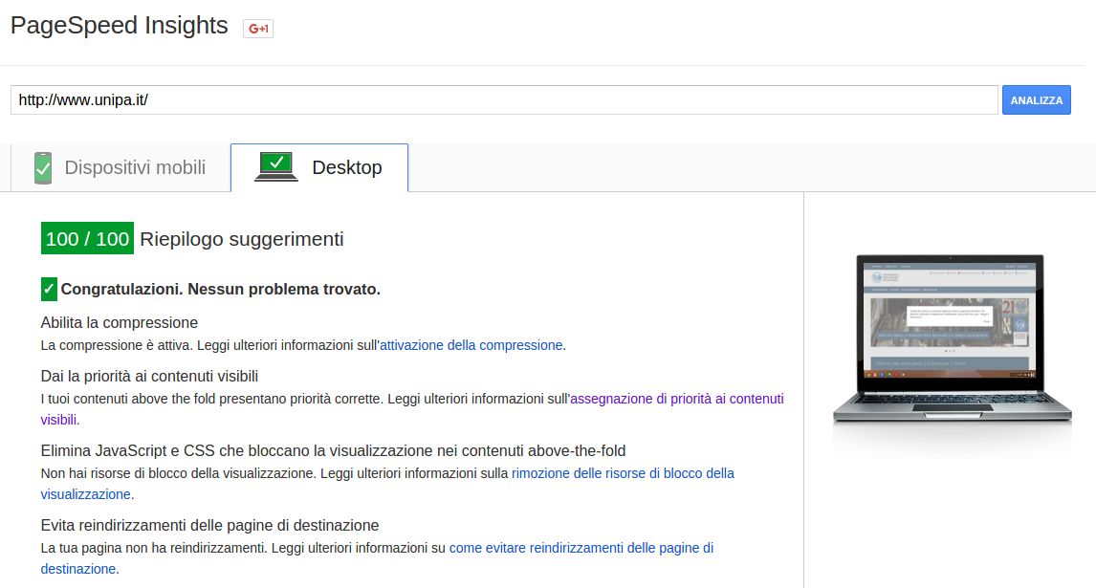The image size is (1096, 588).
Task: Click the Google +1 share button
Action: tap(258, 29)
